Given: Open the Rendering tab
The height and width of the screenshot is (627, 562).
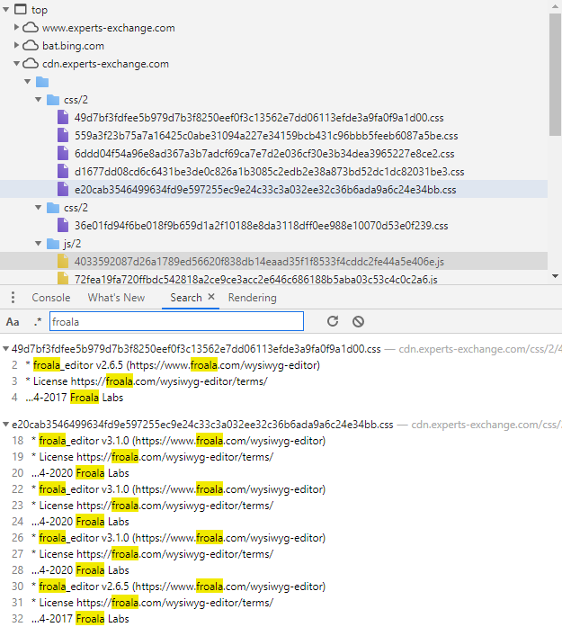Looking at the screenshot, I should (x=252, y=298).
